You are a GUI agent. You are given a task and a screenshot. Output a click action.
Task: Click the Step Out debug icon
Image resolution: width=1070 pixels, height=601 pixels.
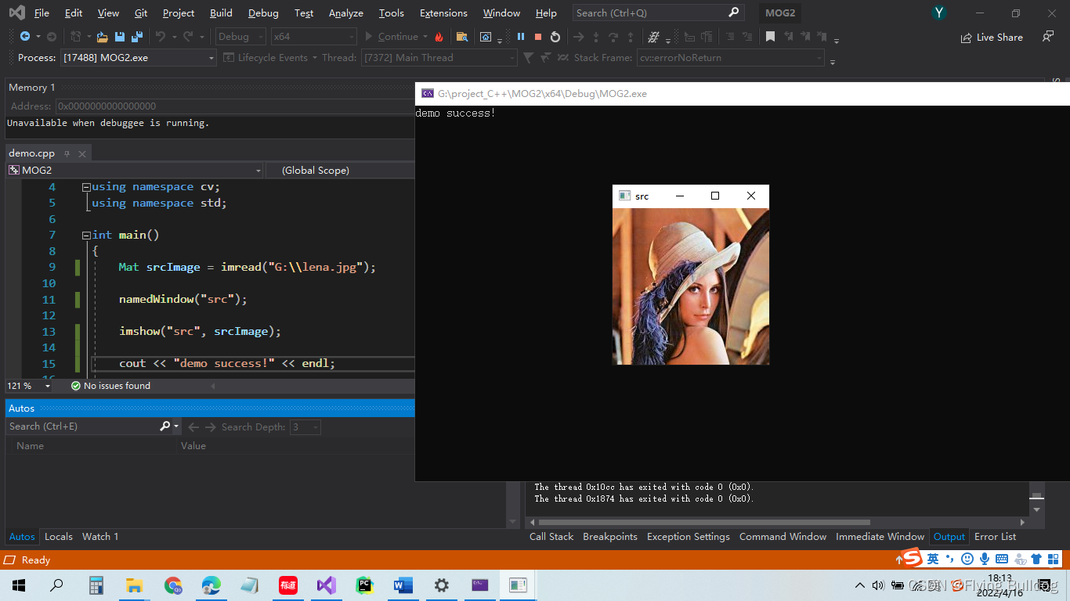point(631,37)
